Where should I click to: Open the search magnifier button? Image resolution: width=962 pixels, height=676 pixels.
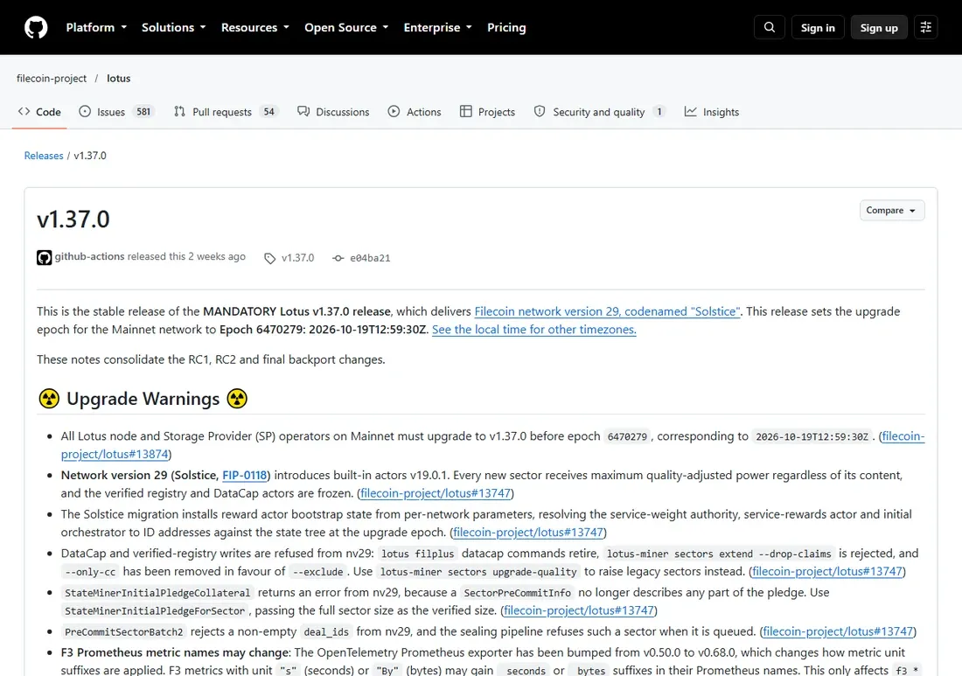(x=770, y=28)
